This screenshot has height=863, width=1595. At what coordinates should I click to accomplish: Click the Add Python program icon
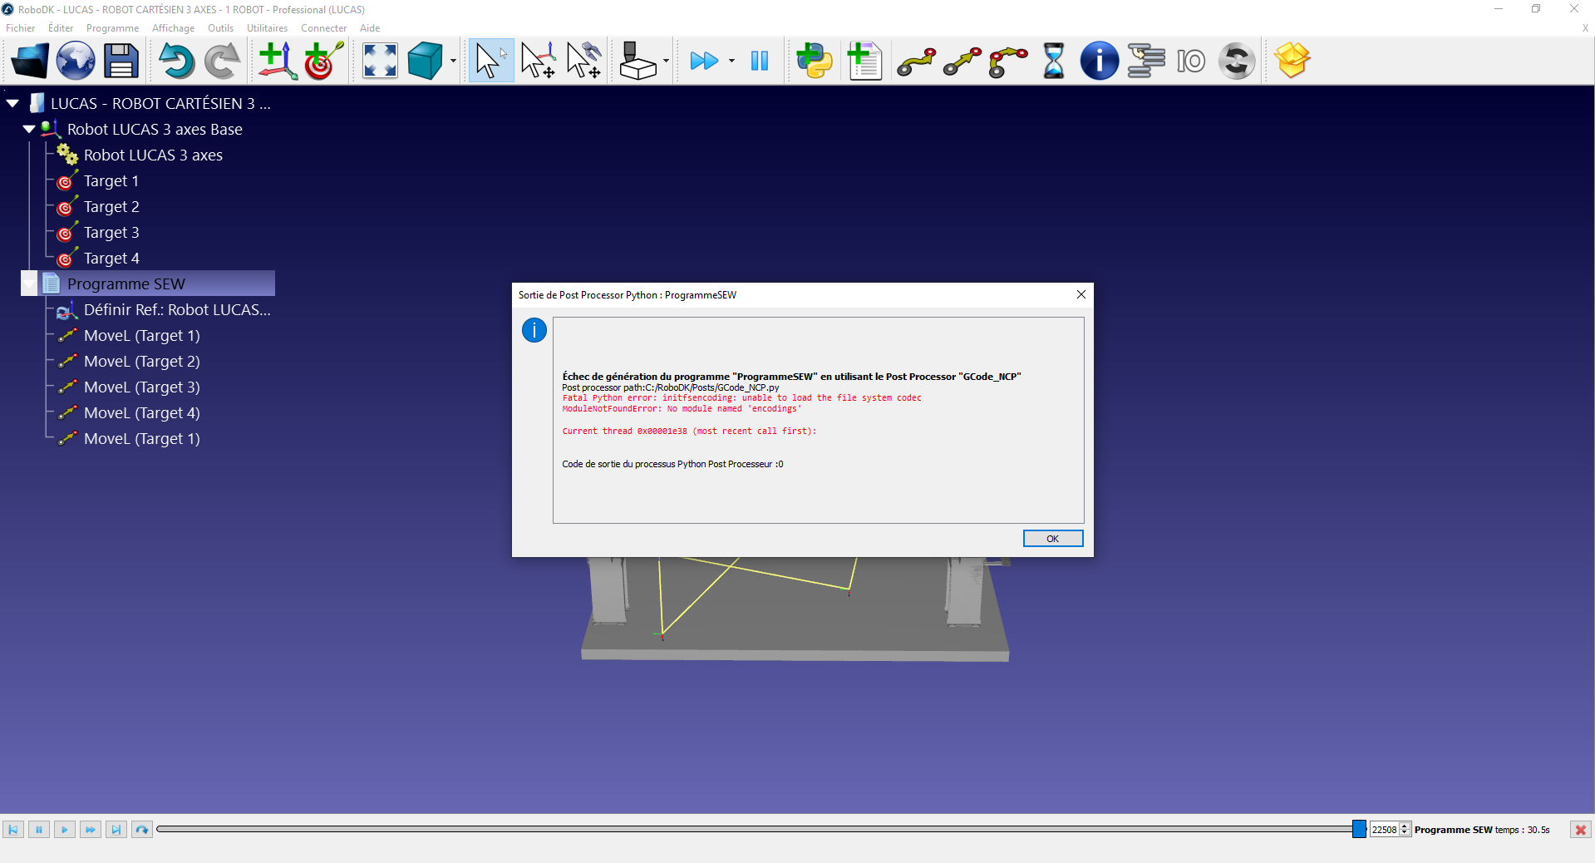[x=814, y=61]
